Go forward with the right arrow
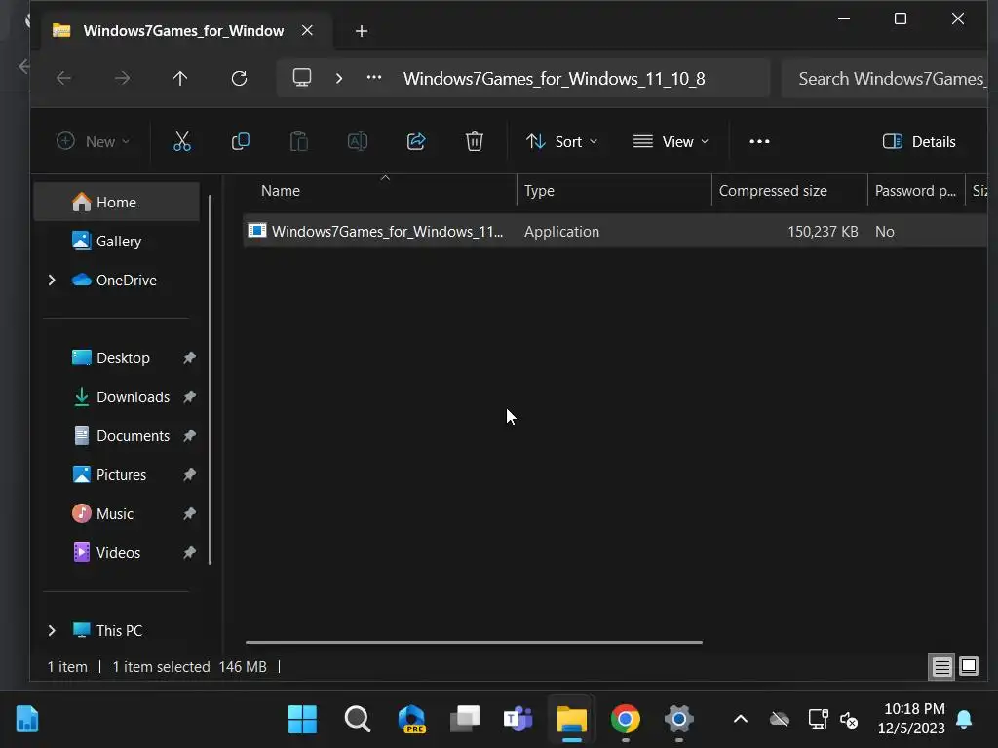The width and height of the screenshot is (998, 748). pos(122,78)
